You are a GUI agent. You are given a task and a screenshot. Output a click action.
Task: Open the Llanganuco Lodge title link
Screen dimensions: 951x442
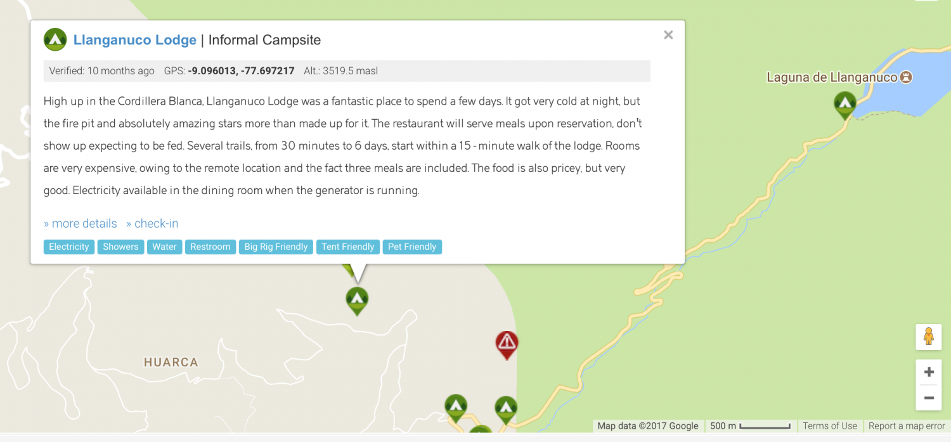point(135,40)
